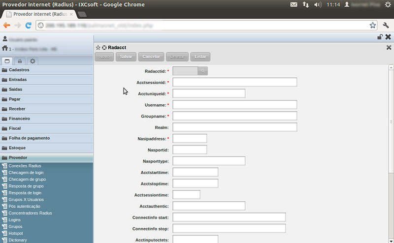
Task: Open Checagem de grupo item
Action: click(27, 179)
